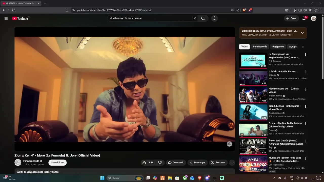Screen dimensions: 324x182
Task: Open options for Ozuna Dile Que Tu
Action: point(306,124)
